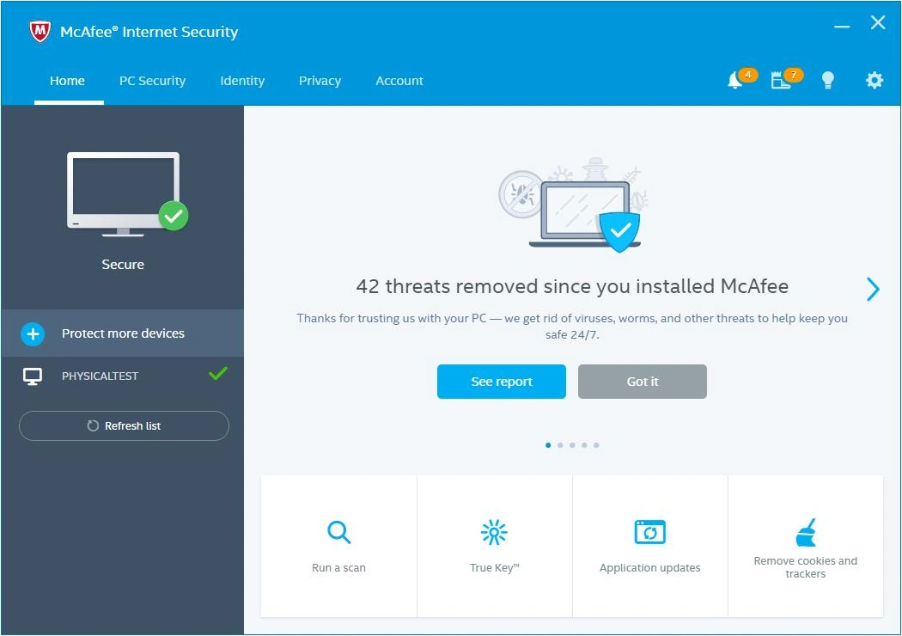Dismiss the message with Got it
902x636 pixels.
pos(642,381)
